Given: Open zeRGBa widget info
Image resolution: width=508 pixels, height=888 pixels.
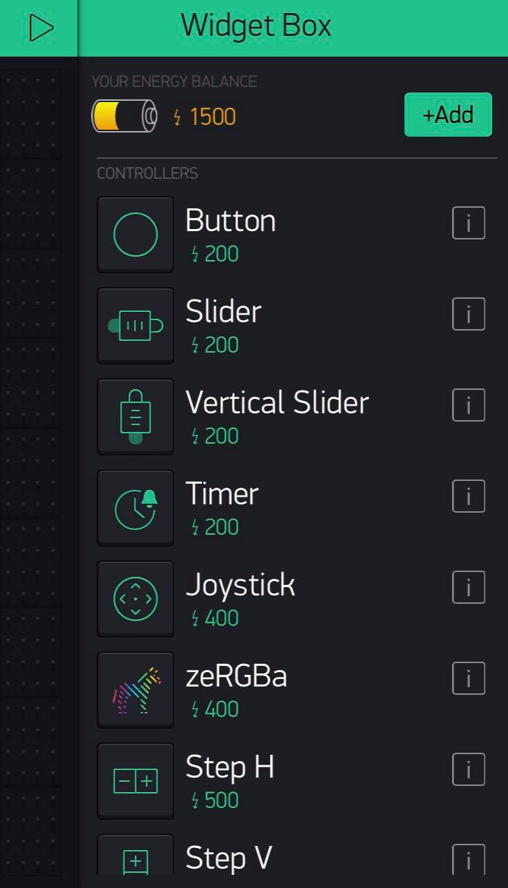Looking at the screenshot, I should click(469, 678).
